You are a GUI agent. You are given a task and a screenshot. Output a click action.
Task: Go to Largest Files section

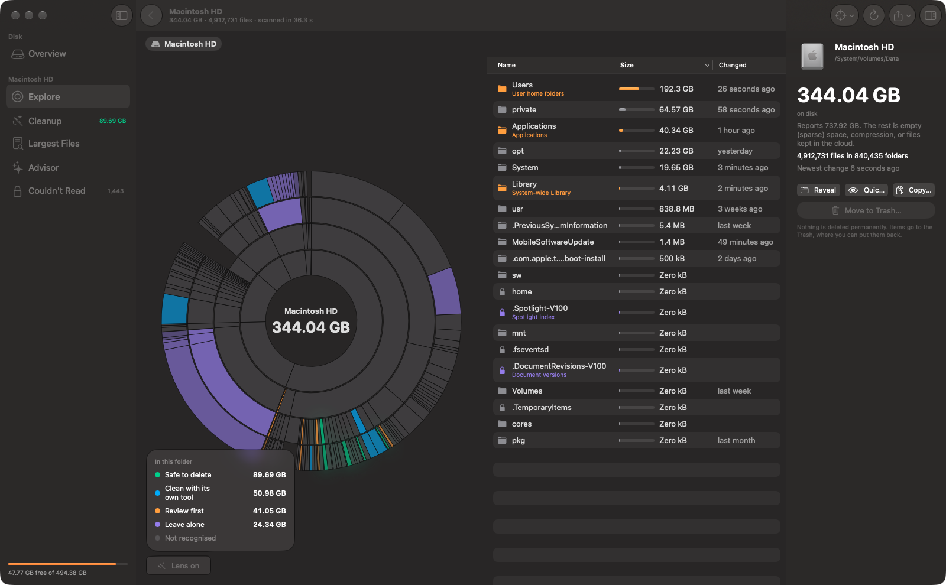pyautogui.click(x=68, y=144)
